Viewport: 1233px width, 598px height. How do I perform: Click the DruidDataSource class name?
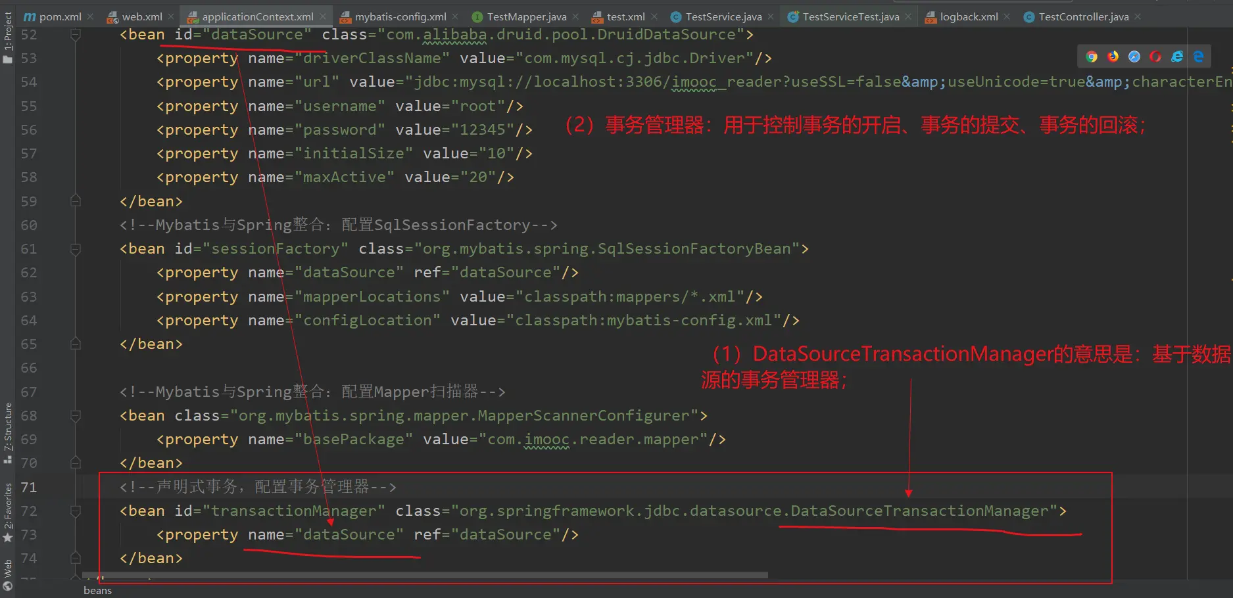[666, 34]
